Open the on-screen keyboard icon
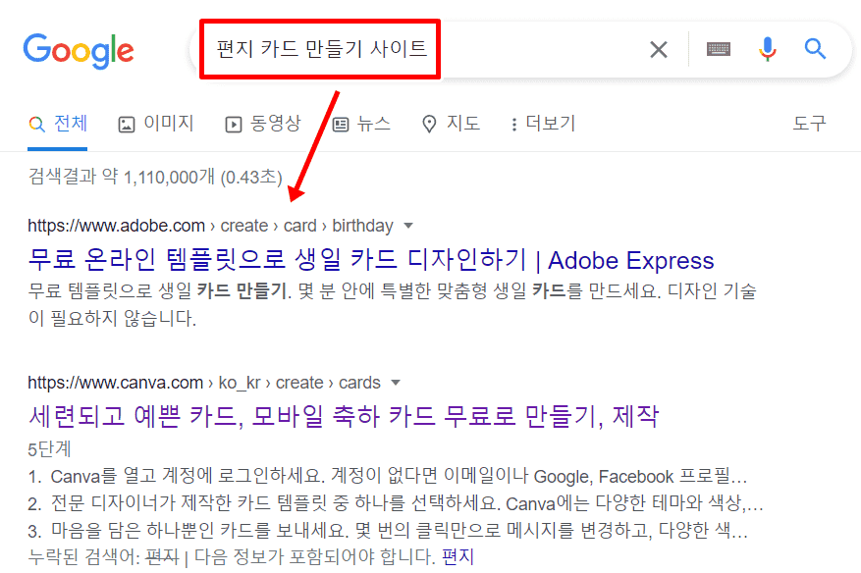The height and width of the screenshot is (573, 861). click(x=719, y=49)
